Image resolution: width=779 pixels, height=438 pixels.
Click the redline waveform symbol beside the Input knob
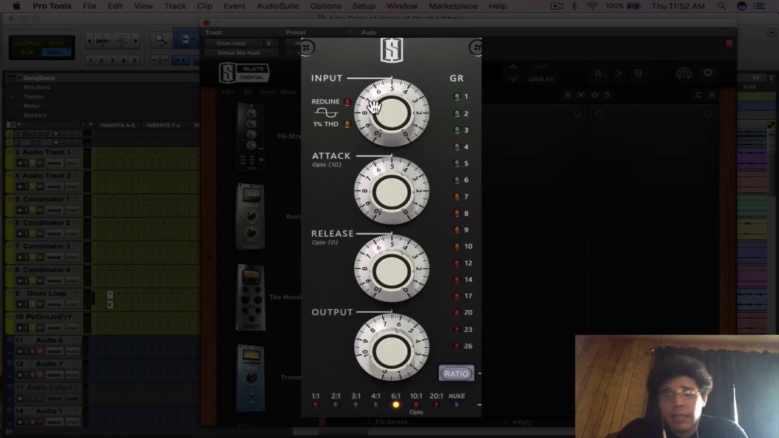pos(326,113)
